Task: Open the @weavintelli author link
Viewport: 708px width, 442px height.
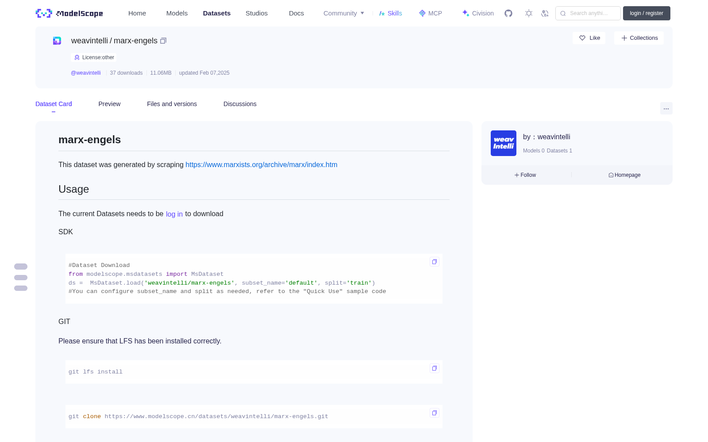Action: [86, 73]
